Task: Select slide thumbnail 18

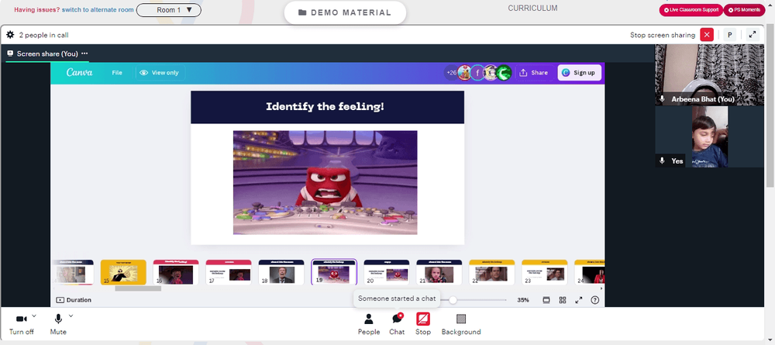Action: click(x=281, y=272)
